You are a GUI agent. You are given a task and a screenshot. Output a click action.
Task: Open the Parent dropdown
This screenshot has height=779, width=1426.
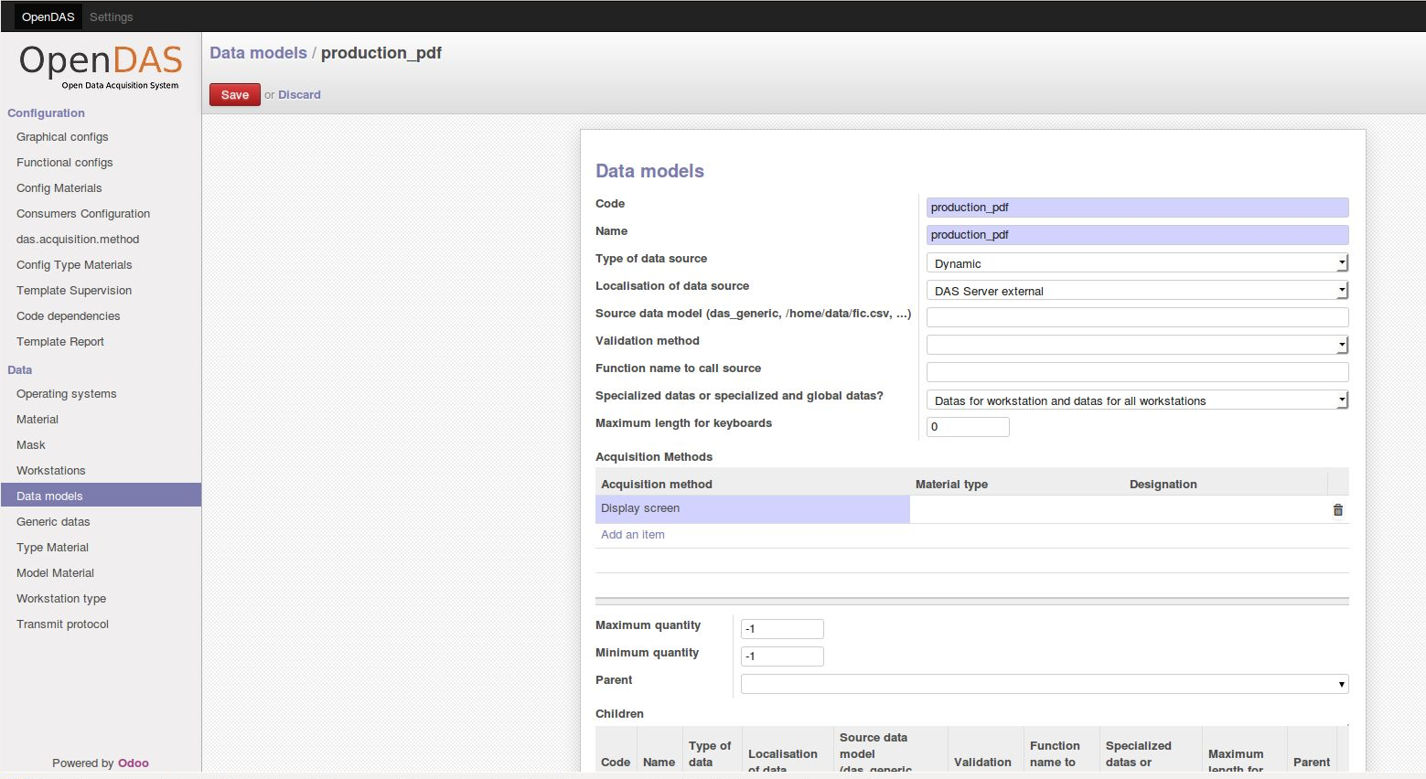coord(1045,684)
